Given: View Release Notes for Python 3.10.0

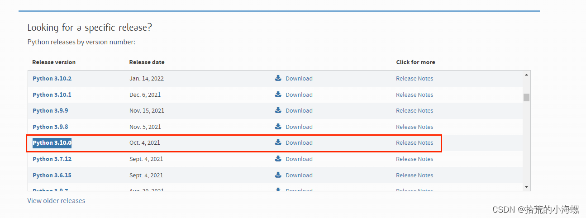Looking at the screenshot, I should [x=414, y=142].
